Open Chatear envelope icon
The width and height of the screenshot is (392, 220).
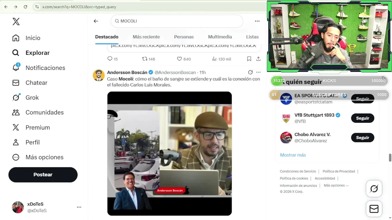click(x=16, y=83)
